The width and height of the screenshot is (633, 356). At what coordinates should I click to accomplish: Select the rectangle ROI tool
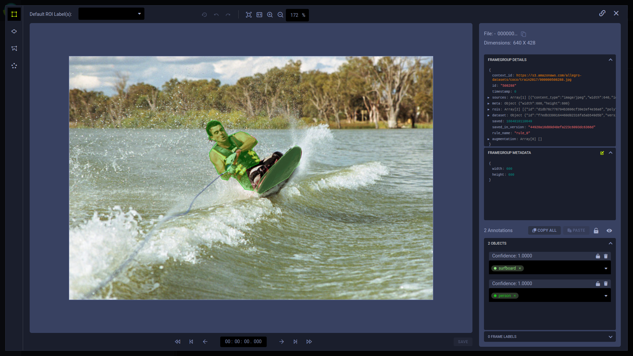[x=14, y=14]
